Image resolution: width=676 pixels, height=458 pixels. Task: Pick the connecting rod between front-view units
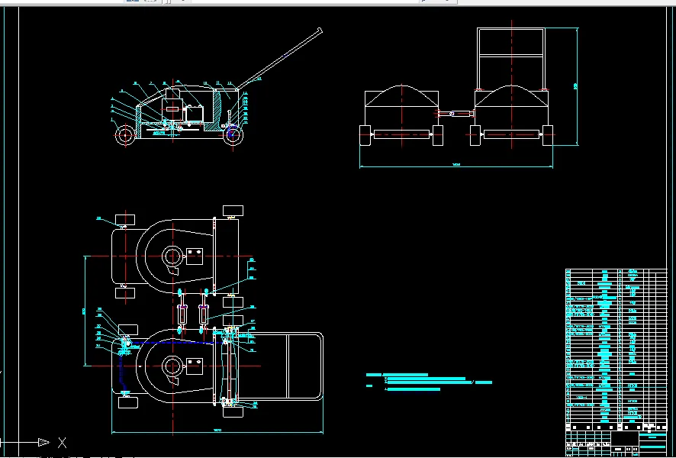pos(456,114)
